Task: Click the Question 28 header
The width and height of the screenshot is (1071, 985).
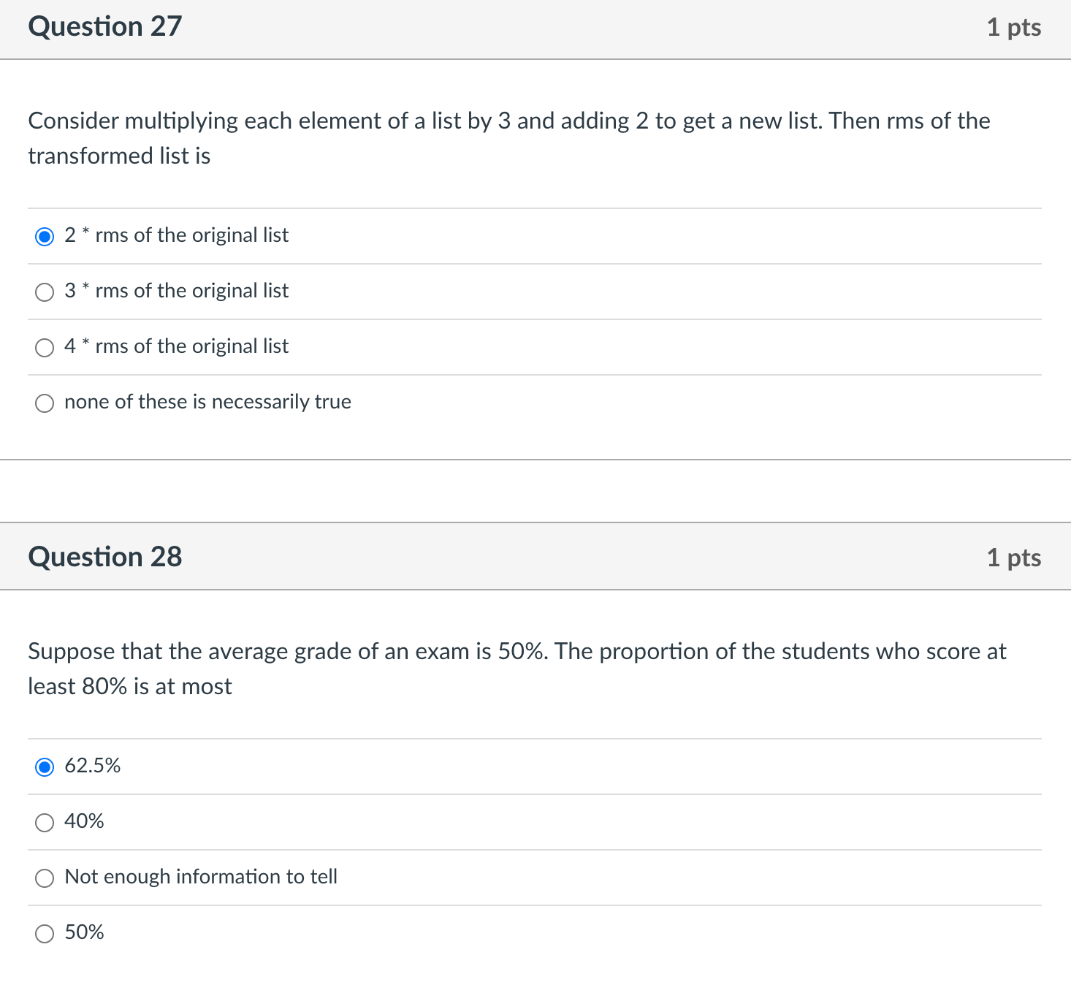Action: 104,557
